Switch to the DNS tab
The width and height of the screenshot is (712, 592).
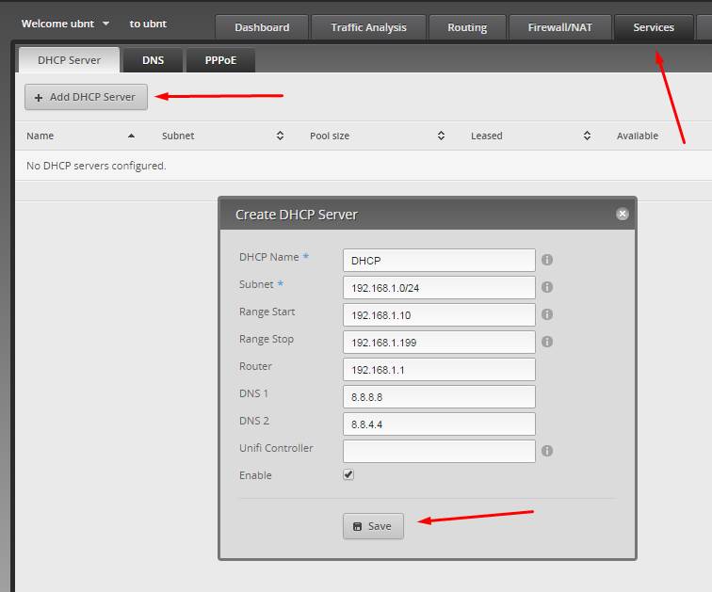(153, 60)
